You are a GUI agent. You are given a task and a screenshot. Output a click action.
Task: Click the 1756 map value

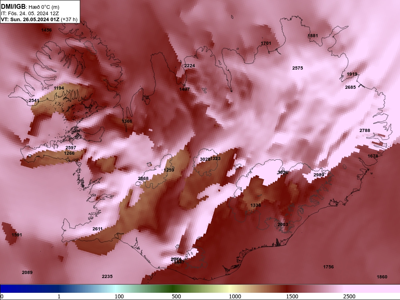pos(328,267)
